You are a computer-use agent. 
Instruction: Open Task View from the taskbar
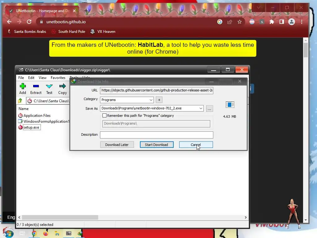(x=22, y=234)
